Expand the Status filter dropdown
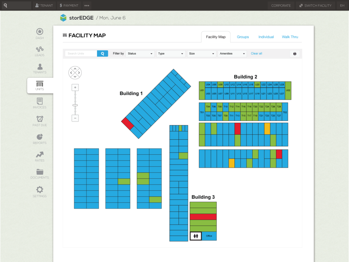 click(x=140, y=53)
